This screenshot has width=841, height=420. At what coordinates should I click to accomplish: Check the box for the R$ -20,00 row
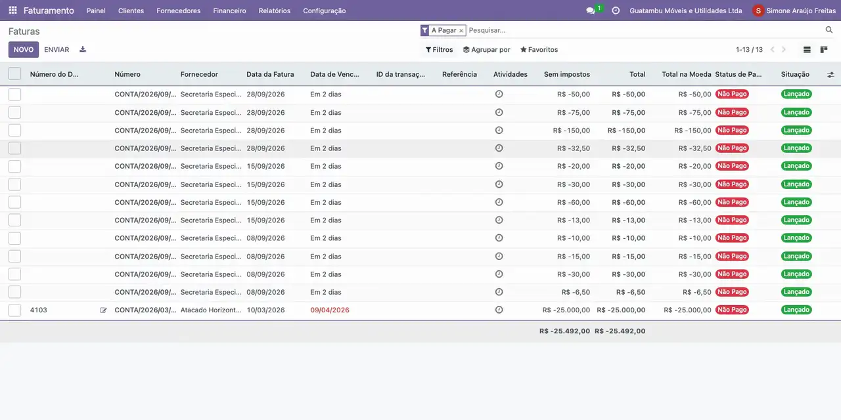[14, 166]
